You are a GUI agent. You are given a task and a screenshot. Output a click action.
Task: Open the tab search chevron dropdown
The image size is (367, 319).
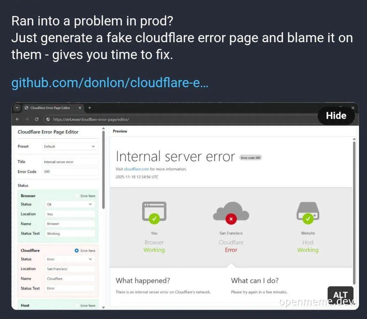[x=17, y=108]
